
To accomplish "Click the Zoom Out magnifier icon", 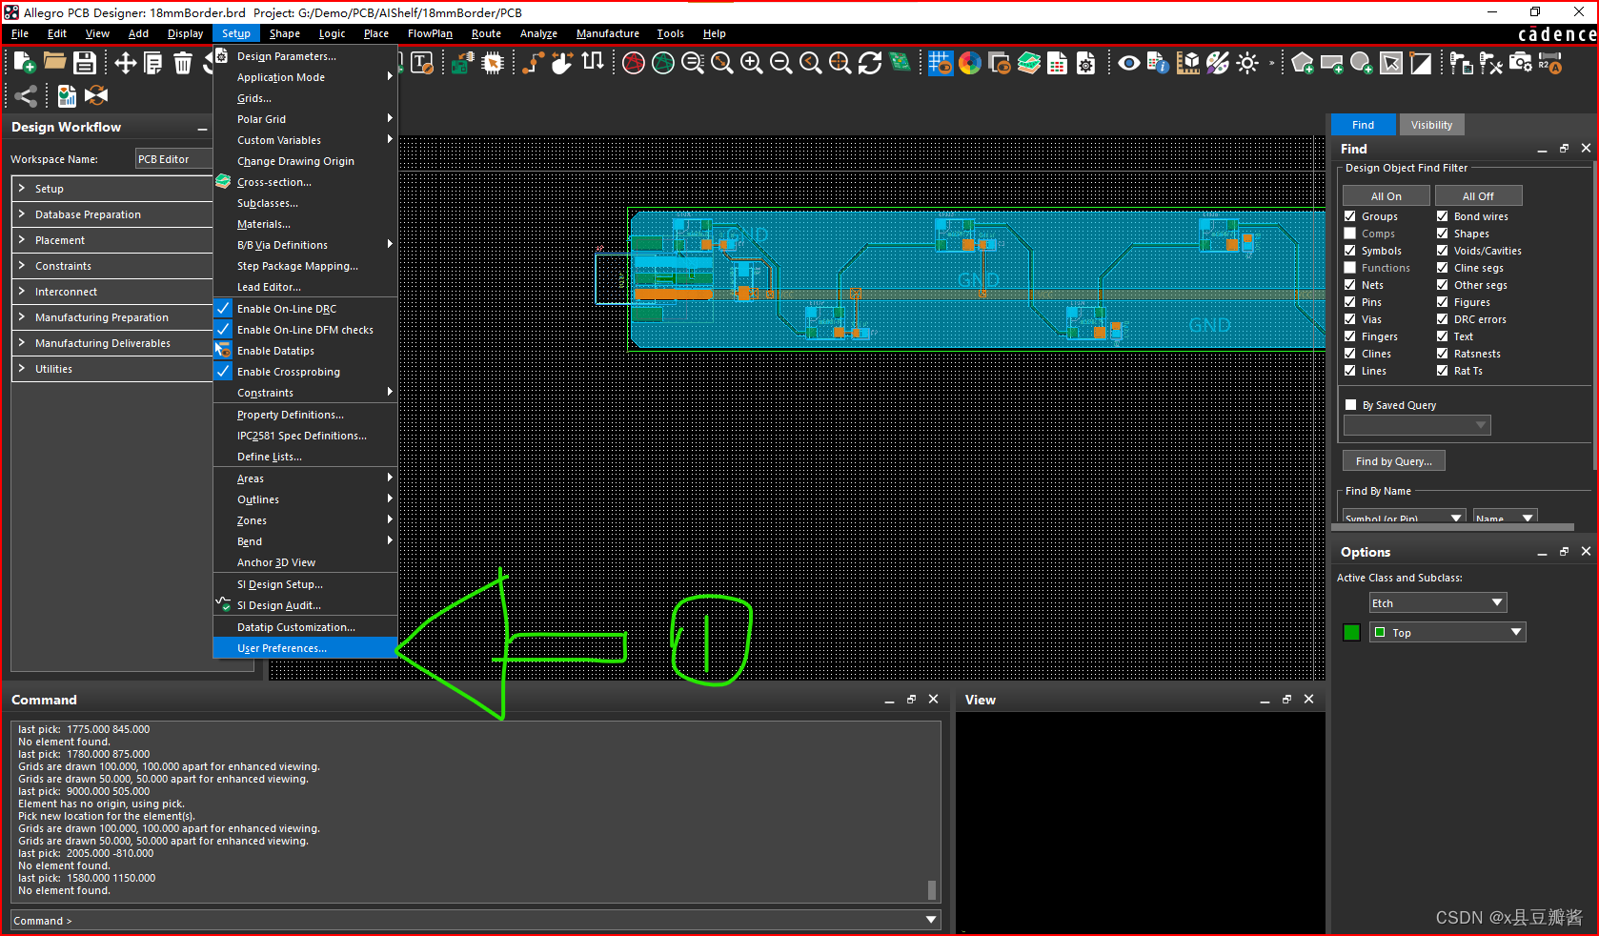I will pyautogui.click(x=780, y=63).
